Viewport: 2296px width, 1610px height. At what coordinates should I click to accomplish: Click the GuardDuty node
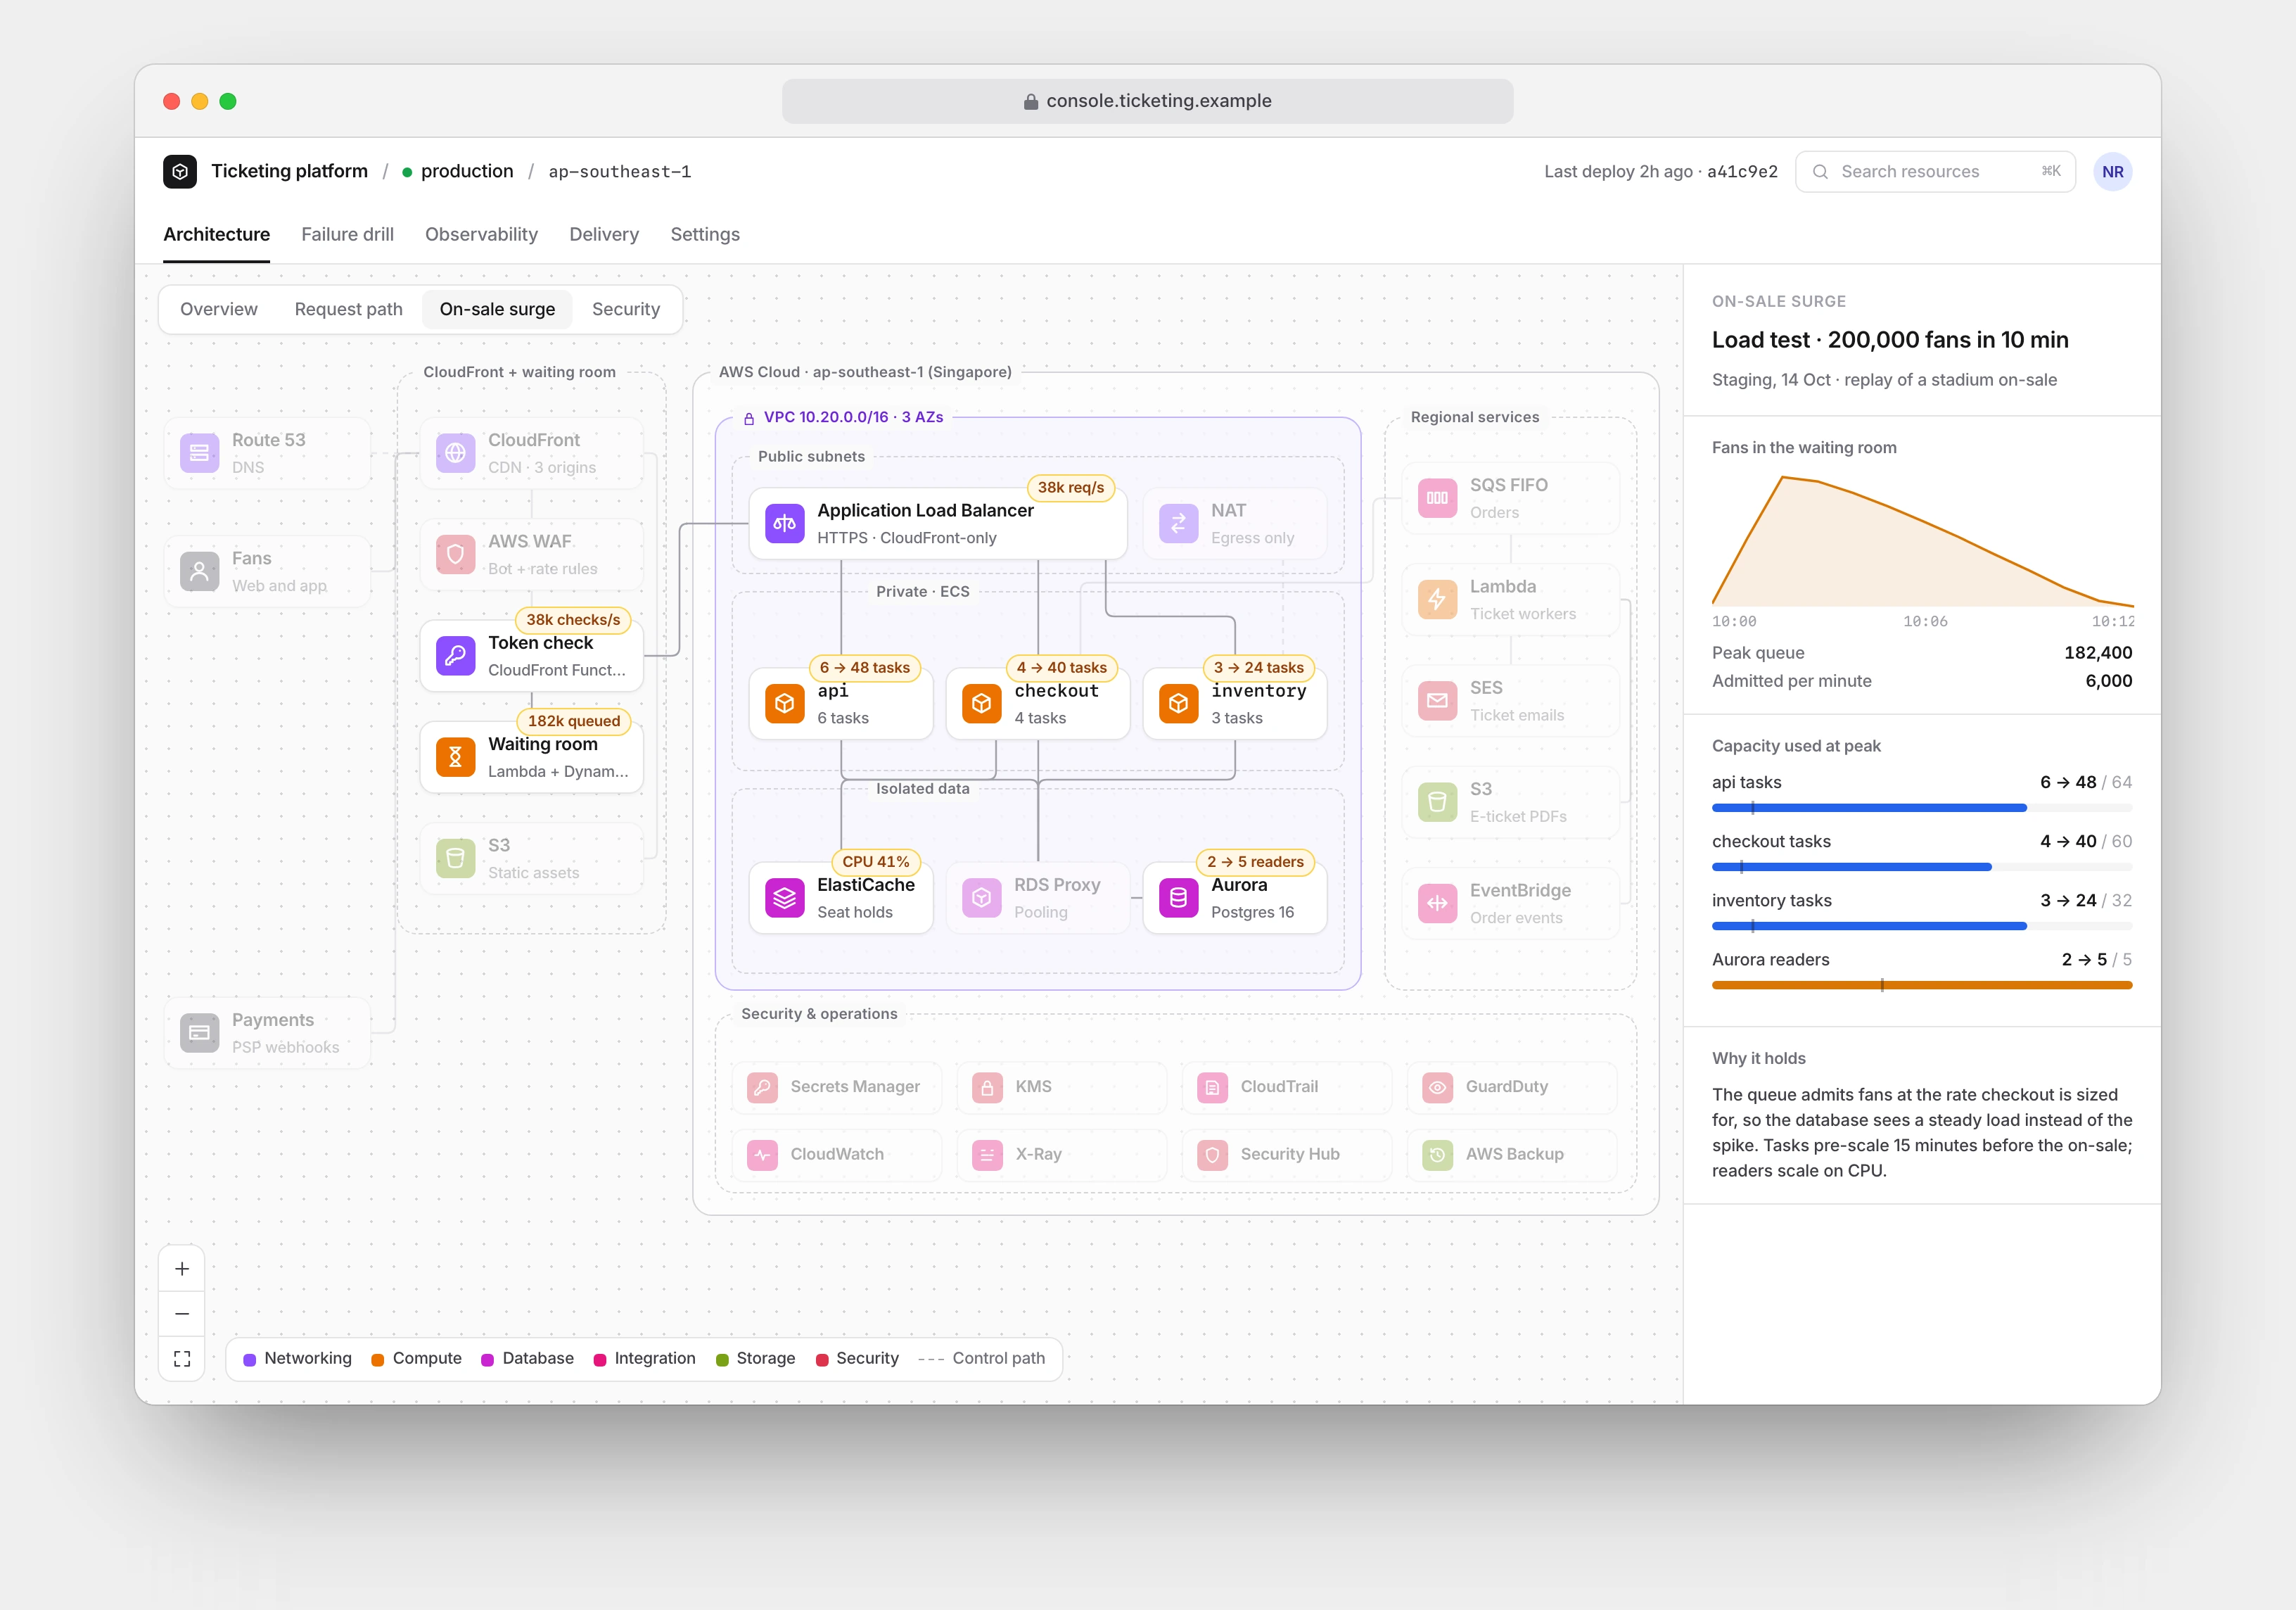click(x=1511, y=1086)
